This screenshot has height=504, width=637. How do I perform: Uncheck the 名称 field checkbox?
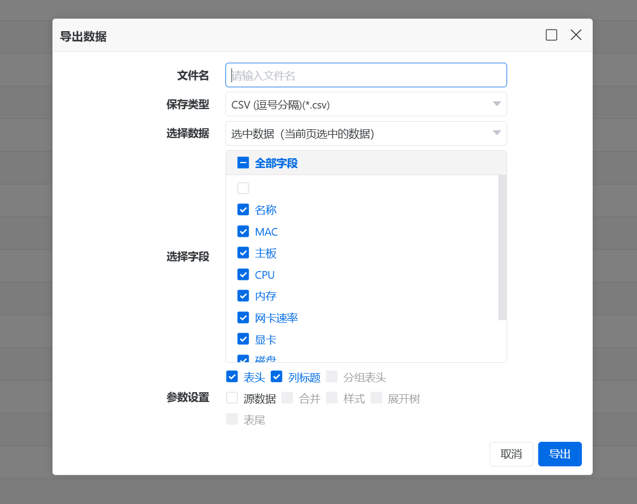[x=243, y=209]
